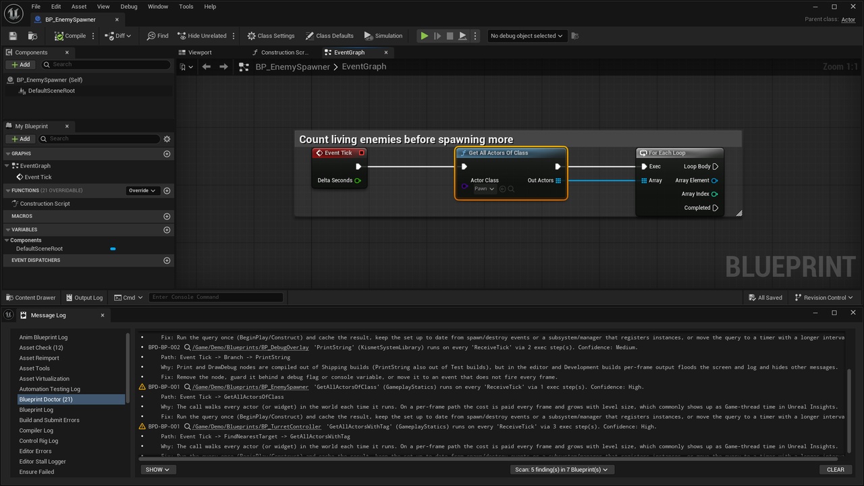Add a new variable using the Variables plus icon

pyautogui.click(x=167, y=230)
